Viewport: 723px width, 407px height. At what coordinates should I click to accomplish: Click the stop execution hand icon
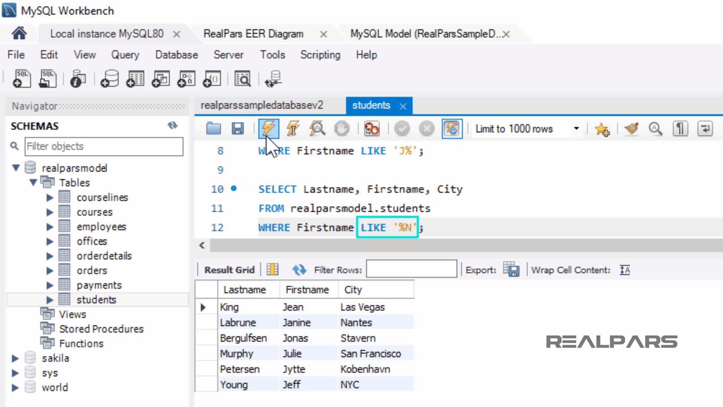pyautogui.click(x=342, y=129)
